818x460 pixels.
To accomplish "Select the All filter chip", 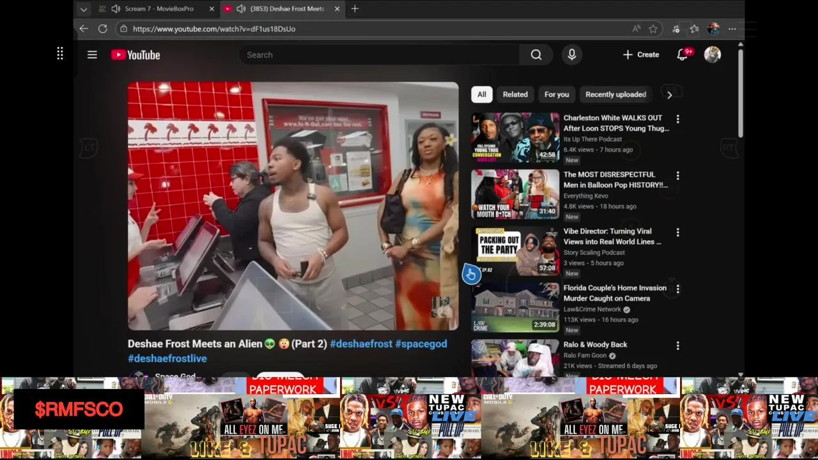I will tap(482, 95).
